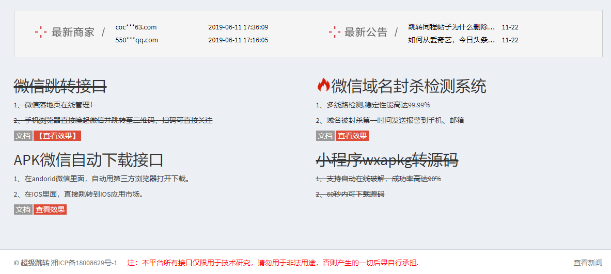Image resolution: width=611 pixels, height=274 pixels.
Task: Visit the 超级跳转 footer link
Action: click(35, 263)
